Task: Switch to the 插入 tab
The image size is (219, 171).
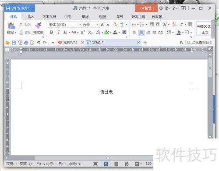Action: (31, 17)
